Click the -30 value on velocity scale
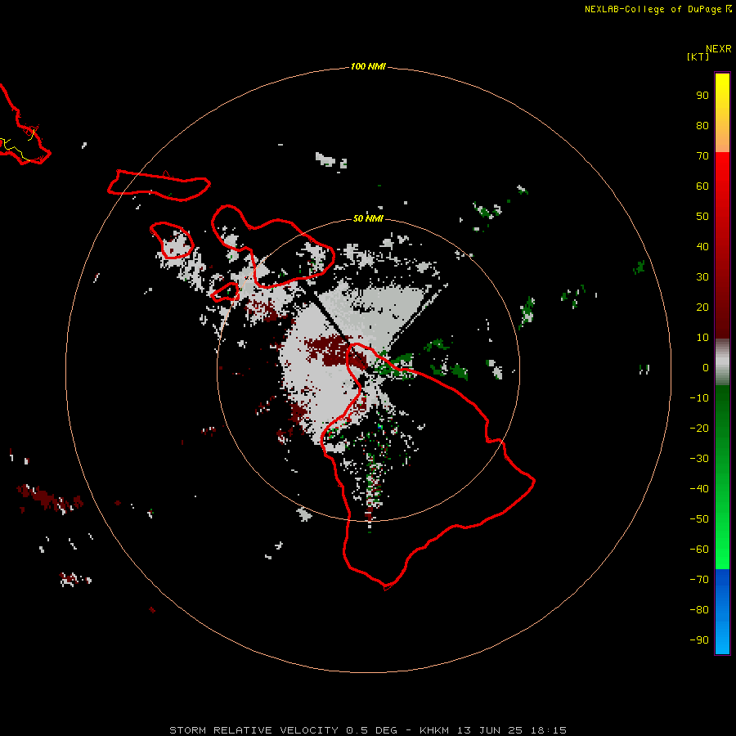This screenshot has height=736, width=736. click(699, 459)
